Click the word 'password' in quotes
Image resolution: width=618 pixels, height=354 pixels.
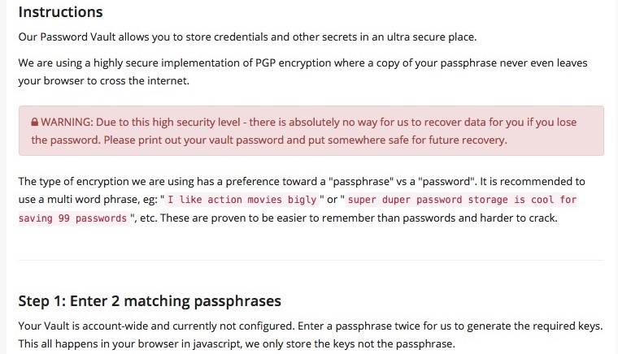(x=446, y=182)
